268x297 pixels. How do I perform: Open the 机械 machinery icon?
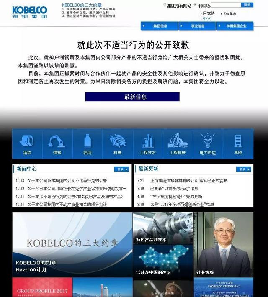[x=117, y=143]
